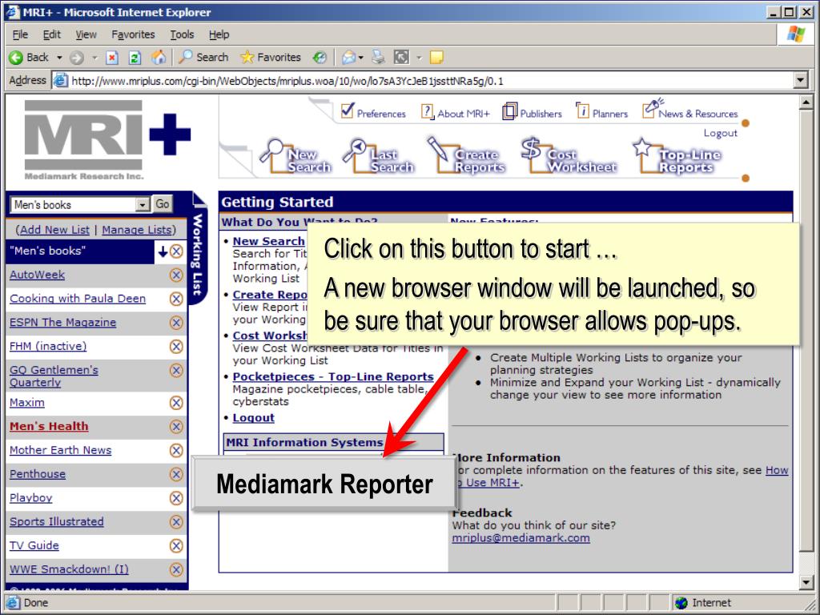Click the New Search link in Getting Started
820x615 pixels.
(x=268, y=241)
